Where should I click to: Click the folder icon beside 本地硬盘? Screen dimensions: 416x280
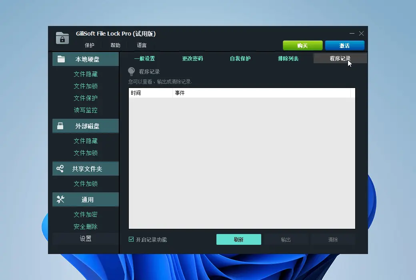pos(61,59)
